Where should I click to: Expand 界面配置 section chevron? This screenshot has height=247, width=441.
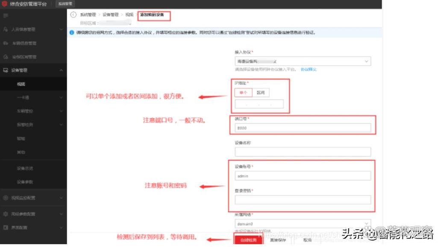[61, 227]
